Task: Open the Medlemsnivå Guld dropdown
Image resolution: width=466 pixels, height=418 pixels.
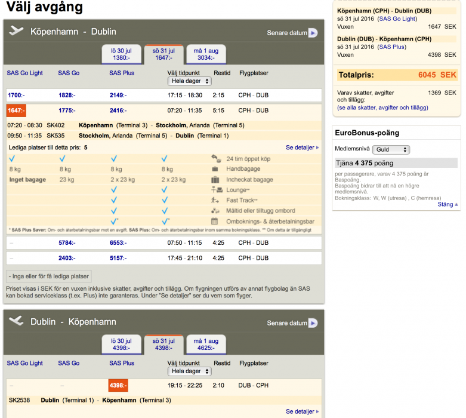Action: click(391, 150)
